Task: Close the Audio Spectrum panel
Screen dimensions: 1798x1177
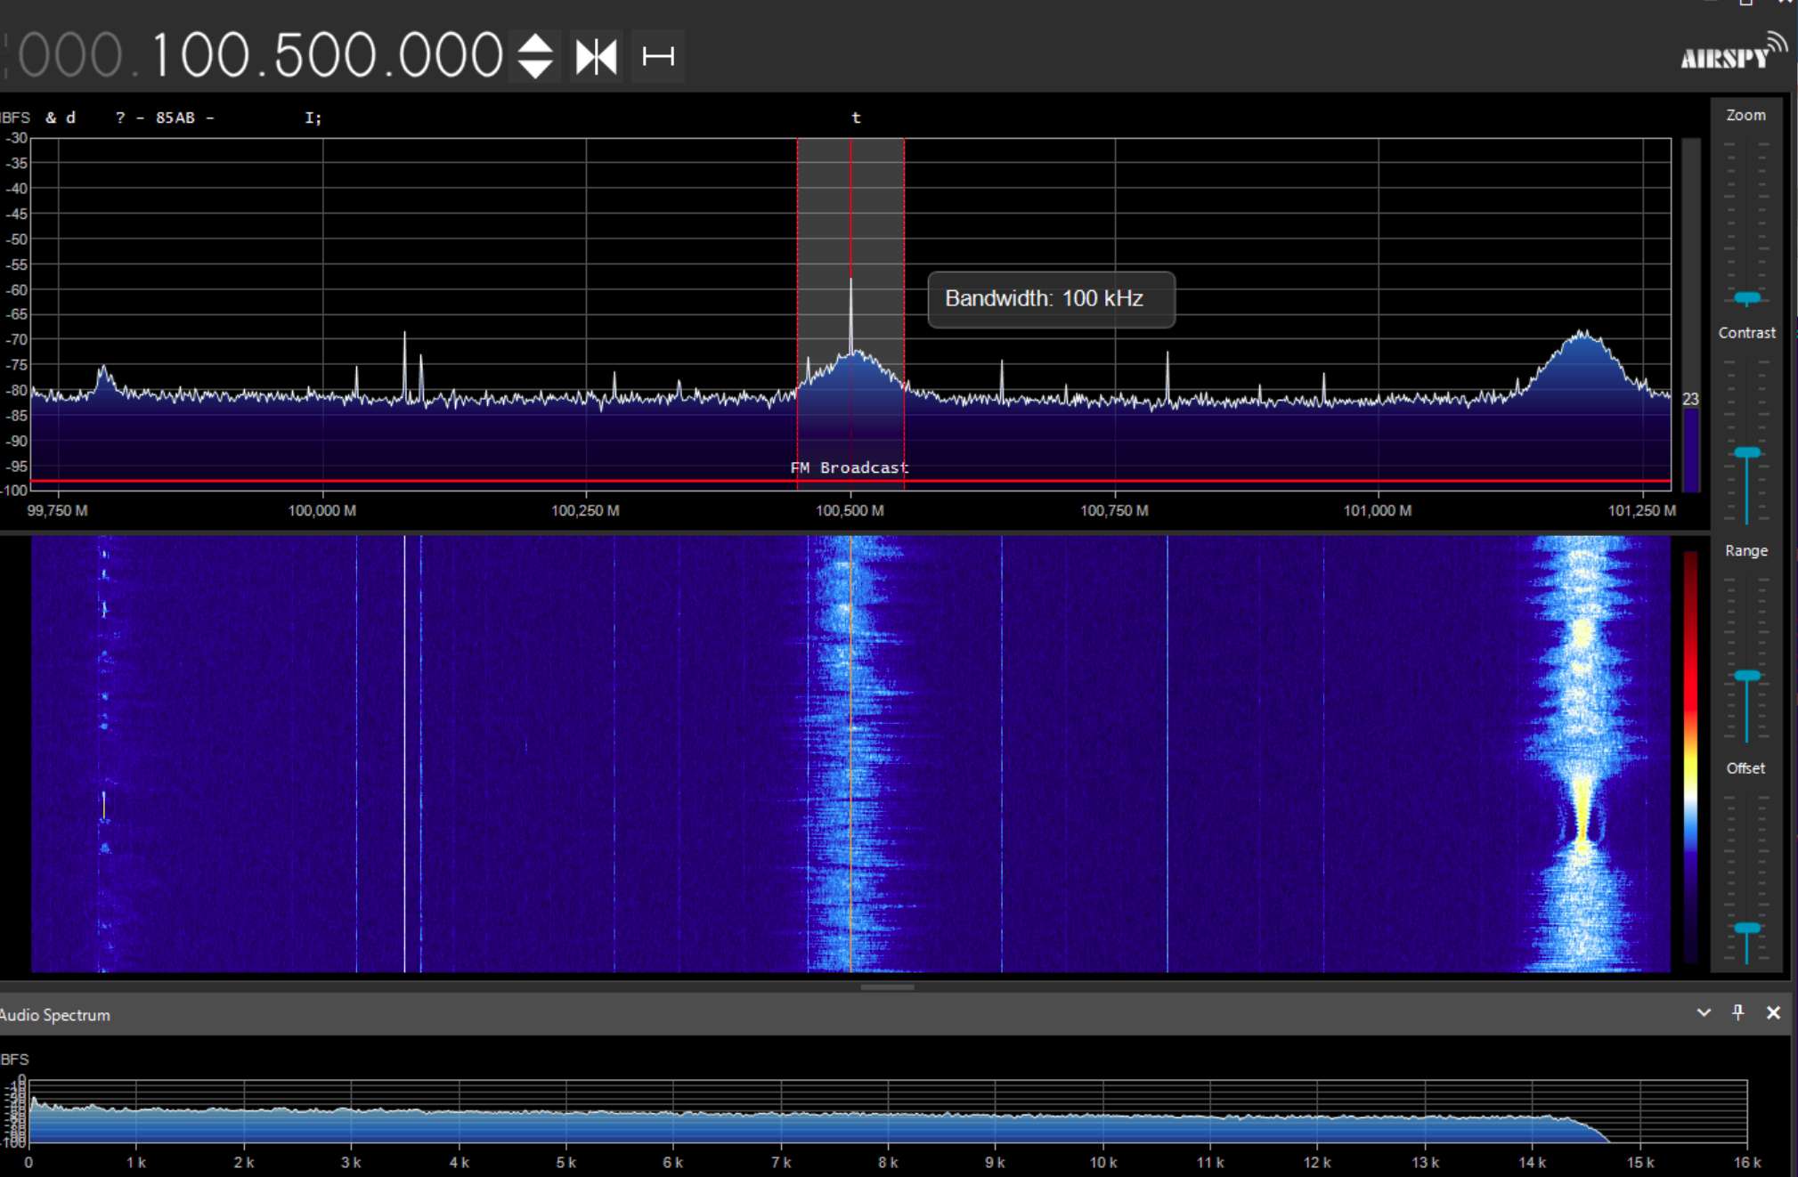Action: (x=1773, y=1012)
